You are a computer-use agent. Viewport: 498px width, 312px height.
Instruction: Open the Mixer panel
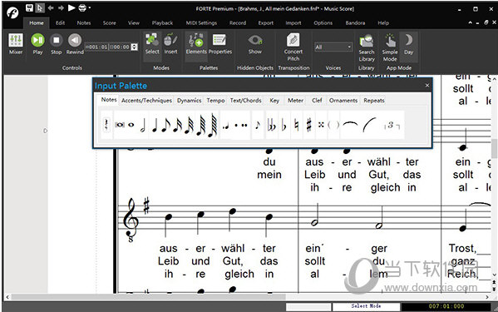pos(16,44)
